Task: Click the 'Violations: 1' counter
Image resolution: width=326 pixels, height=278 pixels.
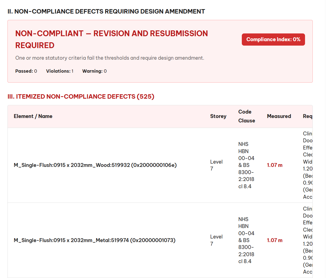Action: [60, 71]
